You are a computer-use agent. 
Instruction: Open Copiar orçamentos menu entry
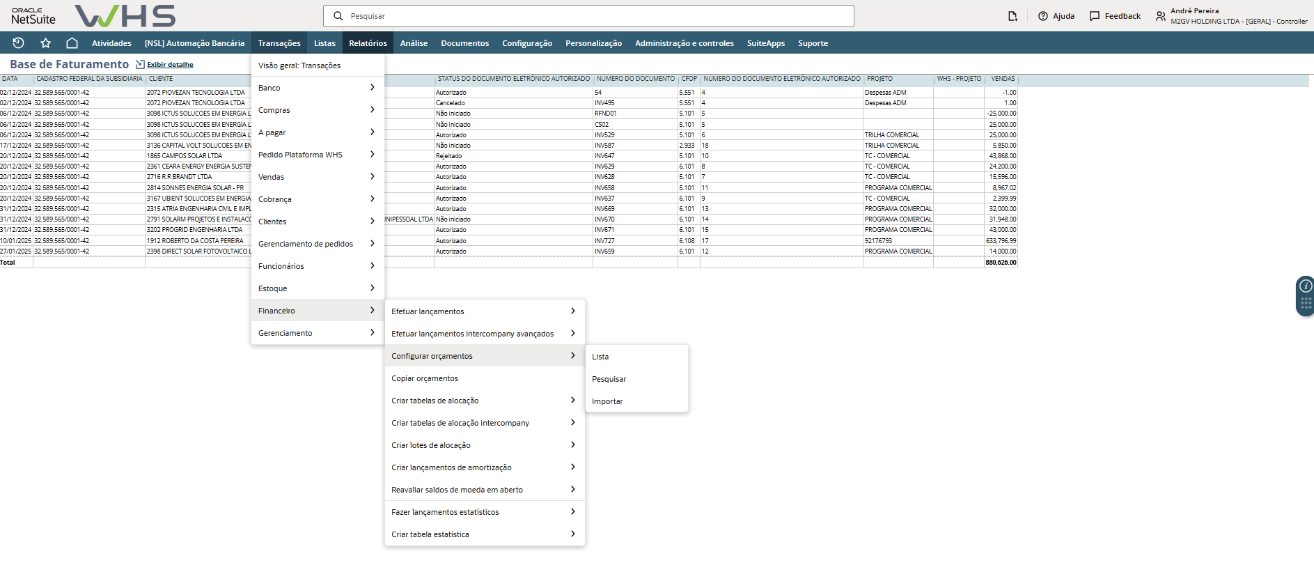click(425, 378)
